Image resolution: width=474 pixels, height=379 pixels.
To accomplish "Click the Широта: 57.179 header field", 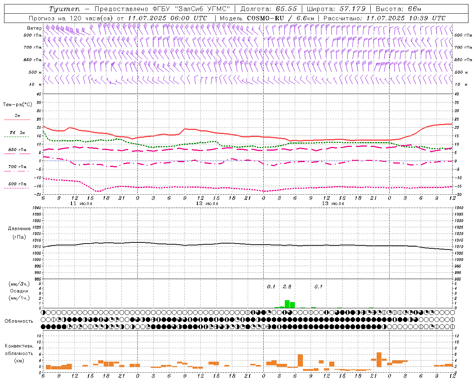I will click(x=336, y=9).
